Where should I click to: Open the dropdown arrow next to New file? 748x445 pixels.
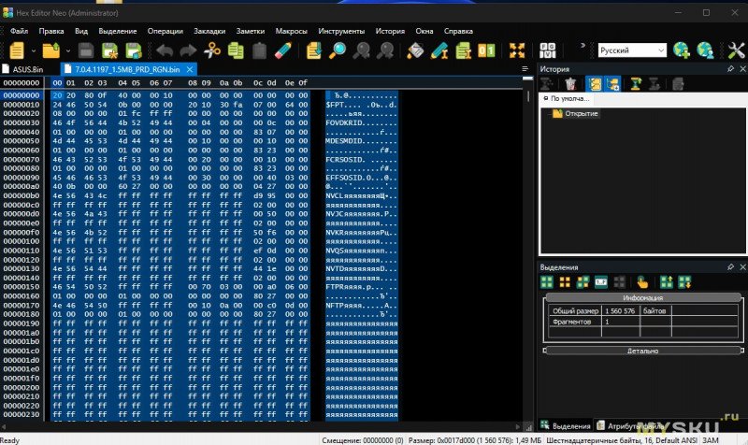32,50
